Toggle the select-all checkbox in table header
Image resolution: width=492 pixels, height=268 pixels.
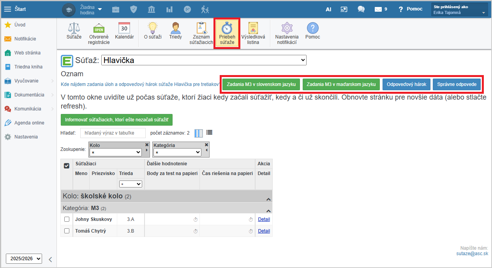(67, 166)
